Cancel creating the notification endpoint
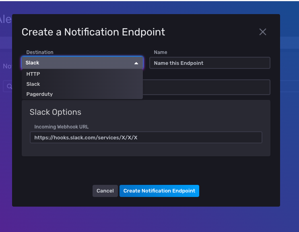This screenshot has width=299, height=232. 105,191
